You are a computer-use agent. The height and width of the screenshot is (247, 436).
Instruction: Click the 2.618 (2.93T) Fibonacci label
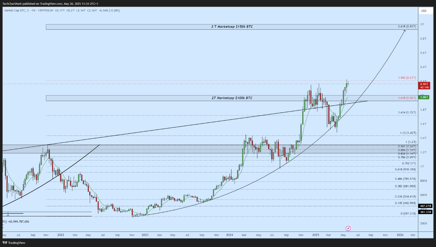click(407, 26)
